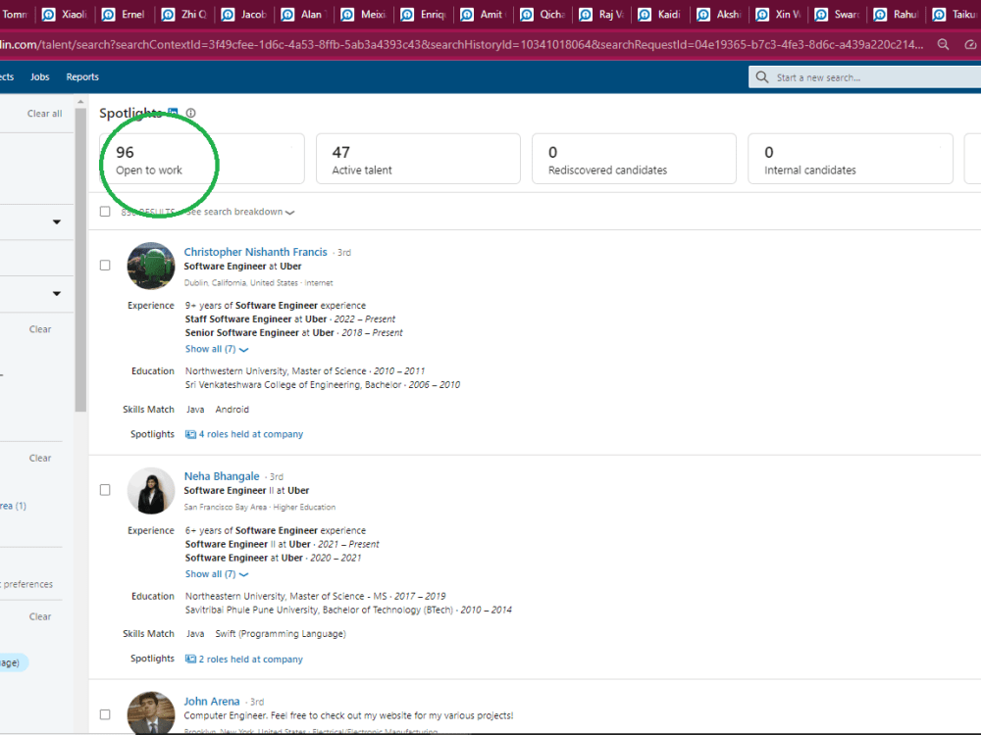Switch to the Kaidi browser tab

661,14
